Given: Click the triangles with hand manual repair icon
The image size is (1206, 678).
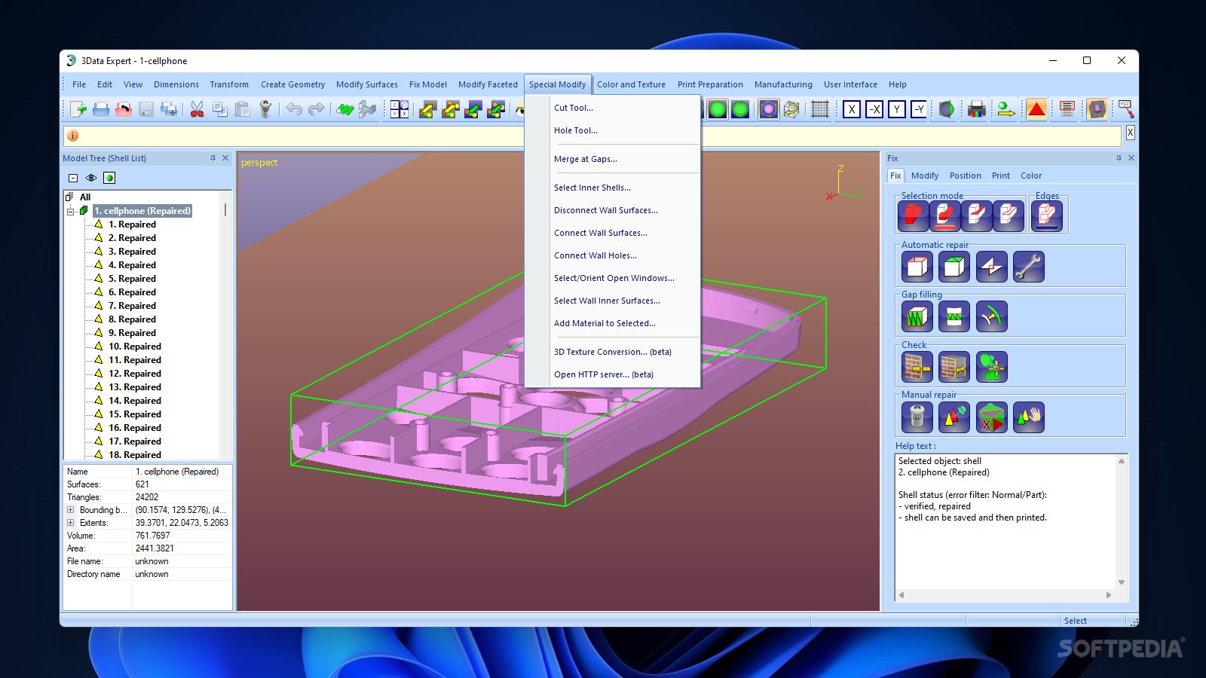Looking at the screenshot, I should click(1028, 417).
